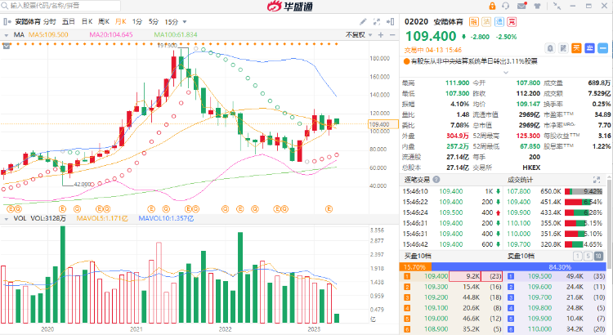Switch to 15分 chart
The image size is (613, 335).
(x=172, y=22)
